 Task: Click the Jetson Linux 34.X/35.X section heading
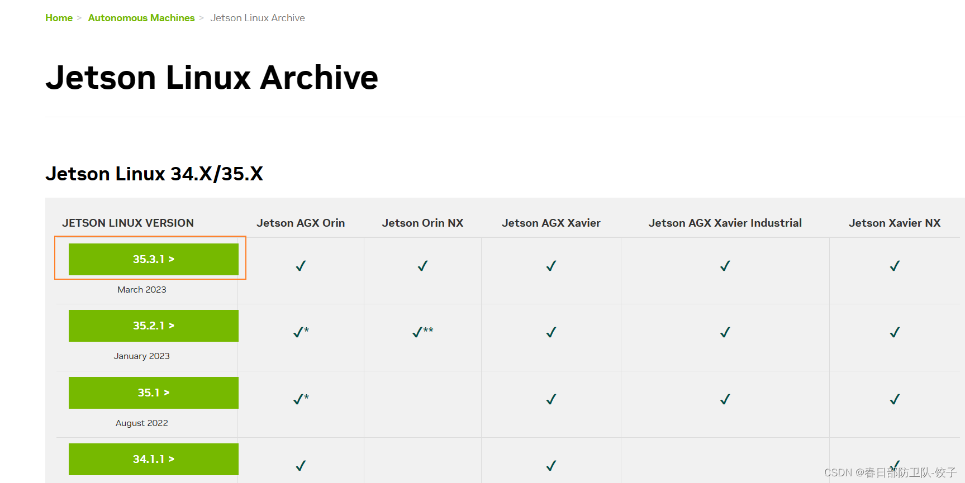pos(154,174)
